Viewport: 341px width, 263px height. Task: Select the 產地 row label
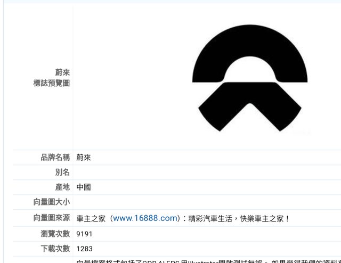click(62, 187)
